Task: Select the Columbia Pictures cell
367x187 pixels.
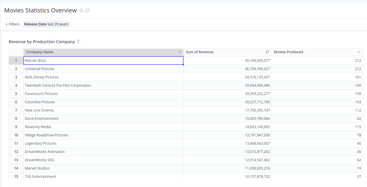Action: click(103, 102)
